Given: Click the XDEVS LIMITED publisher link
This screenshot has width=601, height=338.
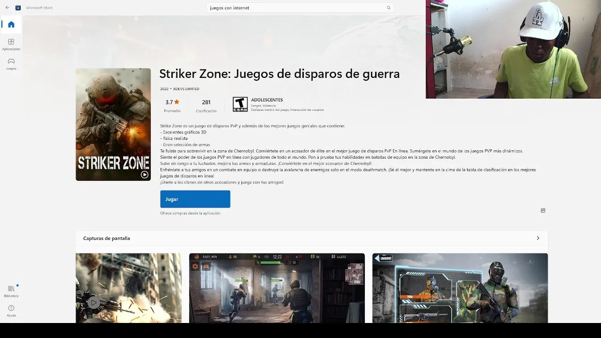Looking at the screenshot, I should (186, 89).
